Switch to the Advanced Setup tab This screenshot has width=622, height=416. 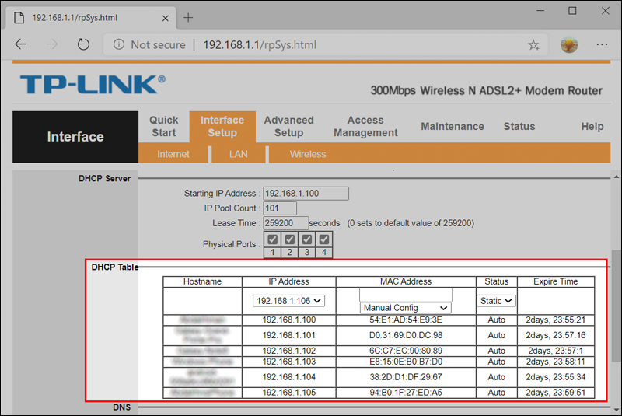(288, 126)
